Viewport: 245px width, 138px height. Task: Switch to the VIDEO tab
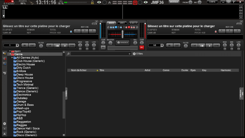pyautogui.click(x=122, y=23)
